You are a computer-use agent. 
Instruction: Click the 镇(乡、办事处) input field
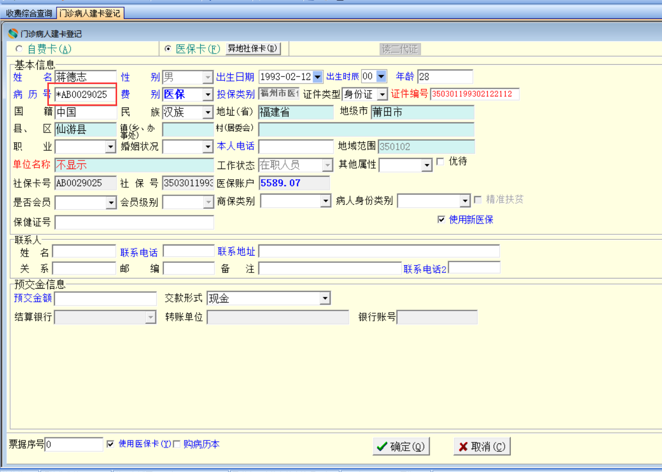click(188, 129)
